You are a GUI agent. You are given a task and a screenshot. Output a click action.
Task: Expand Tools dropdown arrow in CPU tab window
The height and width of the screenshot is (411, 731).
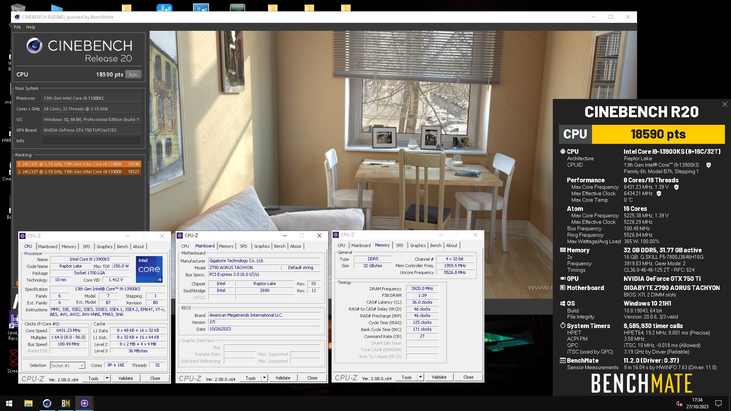coord(107,378)
